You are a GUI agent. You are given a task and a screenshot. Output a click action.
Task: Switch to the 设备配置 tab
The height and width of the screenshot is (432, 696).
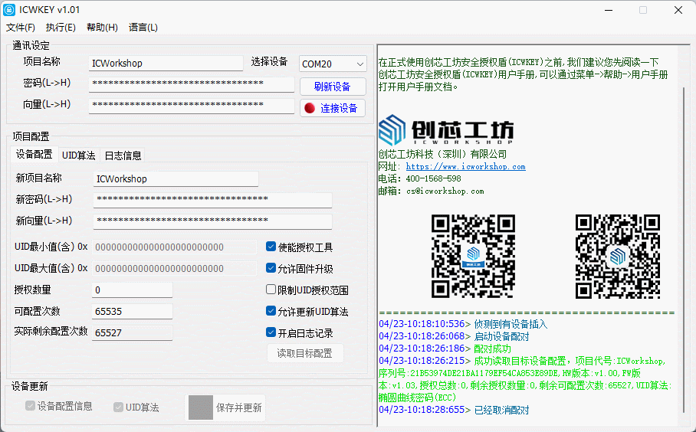click(x=34, y=155)
